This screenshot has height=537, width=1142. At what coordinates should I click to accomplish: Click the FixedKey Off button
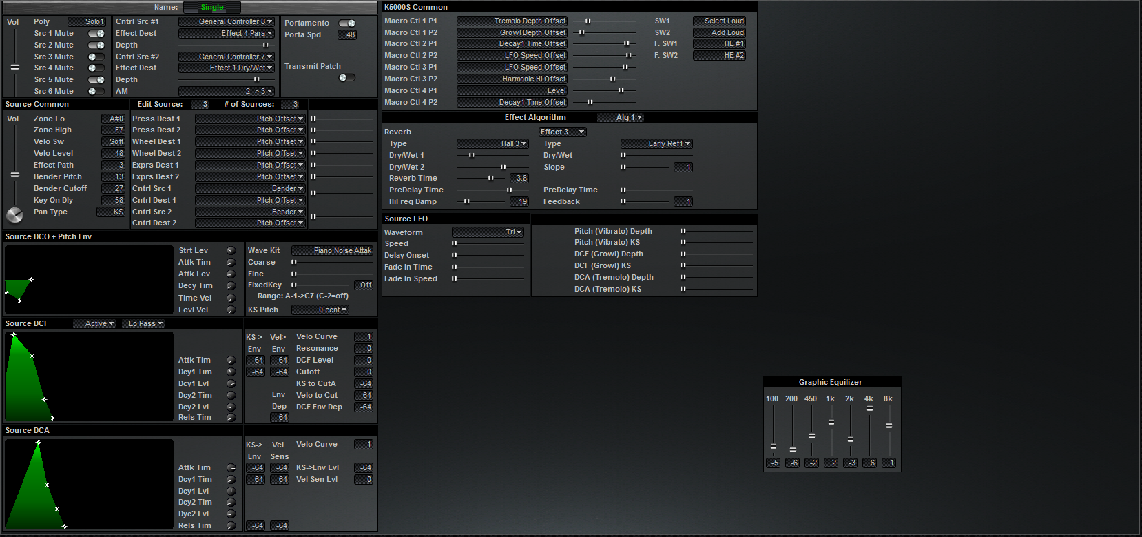coord(364,285)
